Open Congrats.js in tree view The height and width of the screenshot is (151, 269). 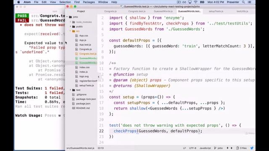85,49
